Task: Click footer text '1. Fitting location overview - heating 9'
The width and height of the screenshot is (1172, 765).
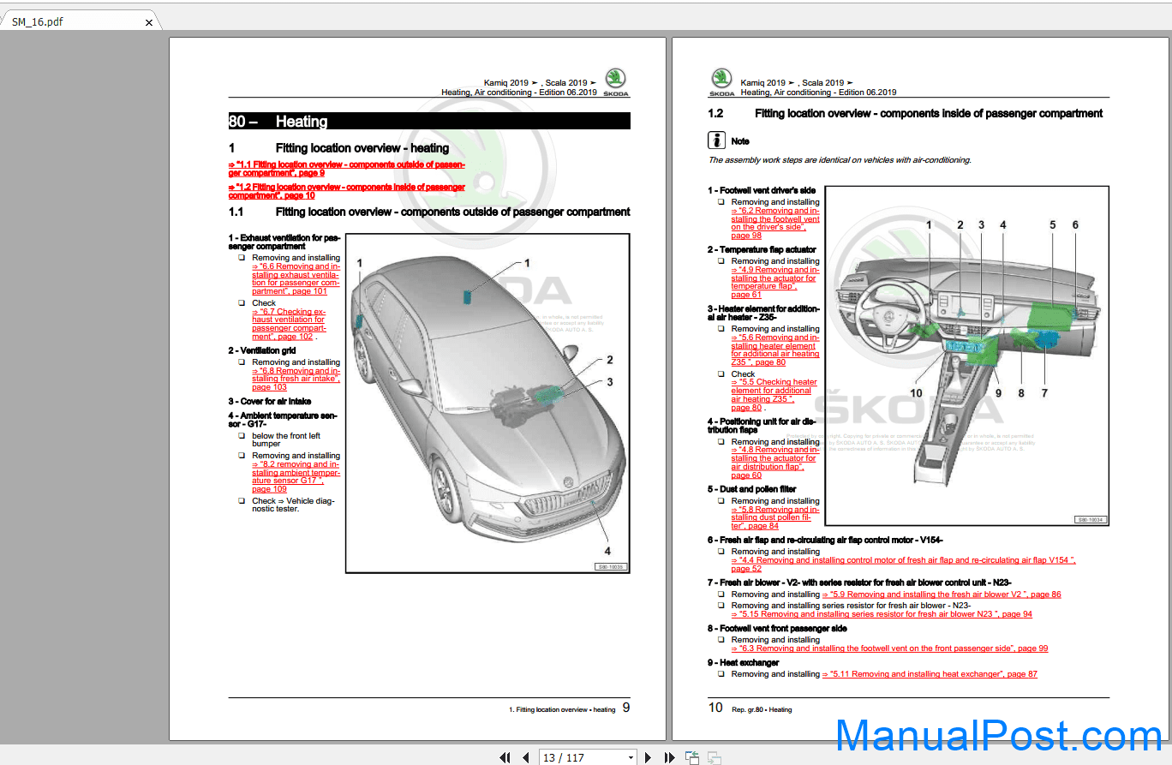Action: tap(570, 708)
